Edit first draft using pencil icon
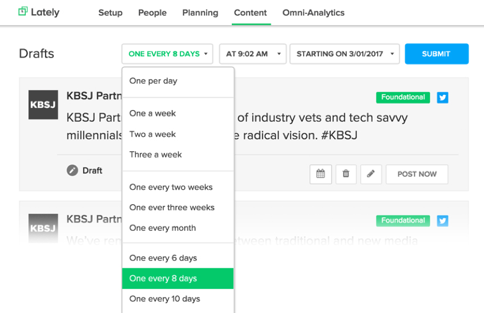The width and height of the screenshot is (484, 313). 371,174
